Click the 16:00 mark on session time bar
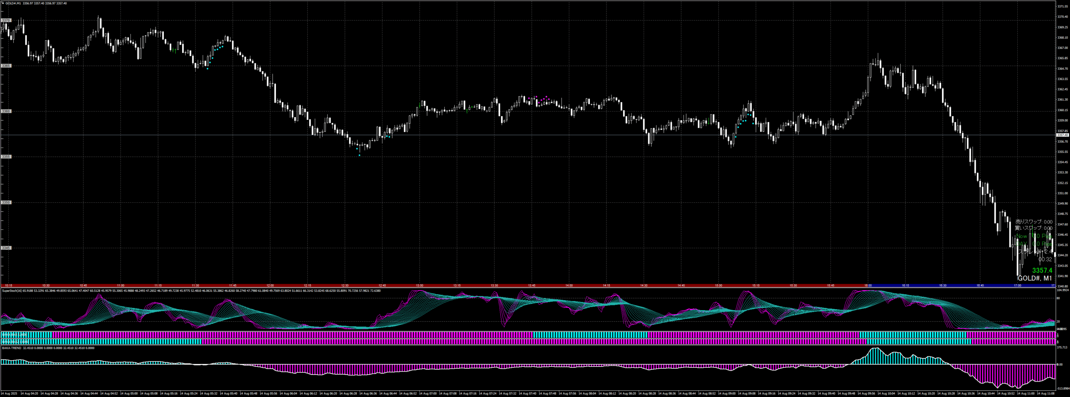 [868, 286]
